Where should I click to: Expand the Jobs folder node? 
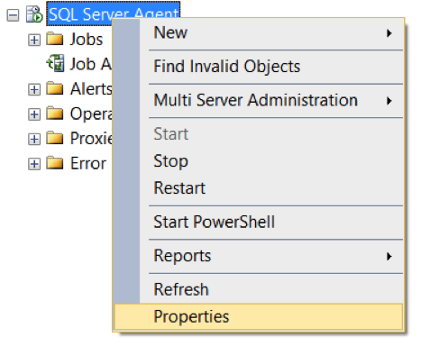pyautogui.click(x=34, y=40)
